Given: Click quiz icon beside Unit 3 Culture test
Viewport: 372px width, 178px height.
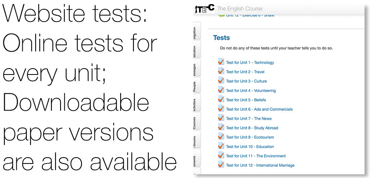Looking at the screenshot, I should click(x=221, y=80).
